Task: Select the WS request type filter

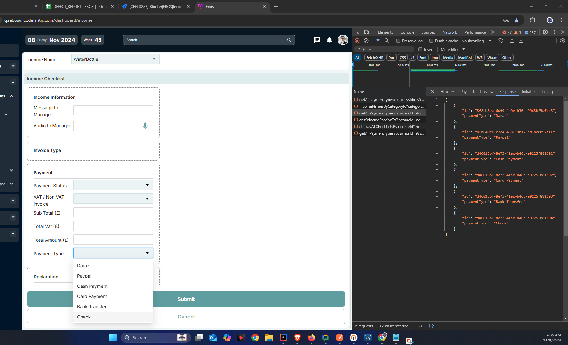Action: tap(480, 58)
